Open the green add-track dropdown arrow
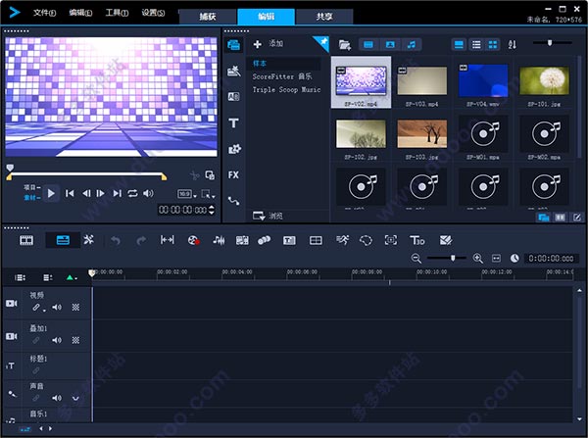Viewport: 588px width, 438px height. click(x=71, y=278)
